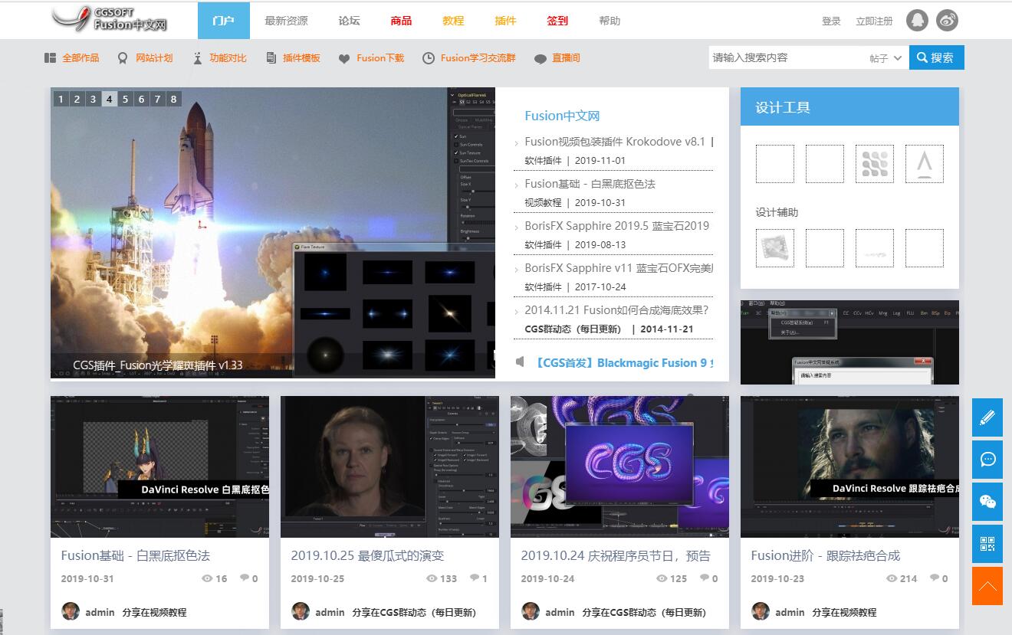Screen dimensions: 1012x635
Task: Open the space shuttle carousel image
Action: pos(273,233)
